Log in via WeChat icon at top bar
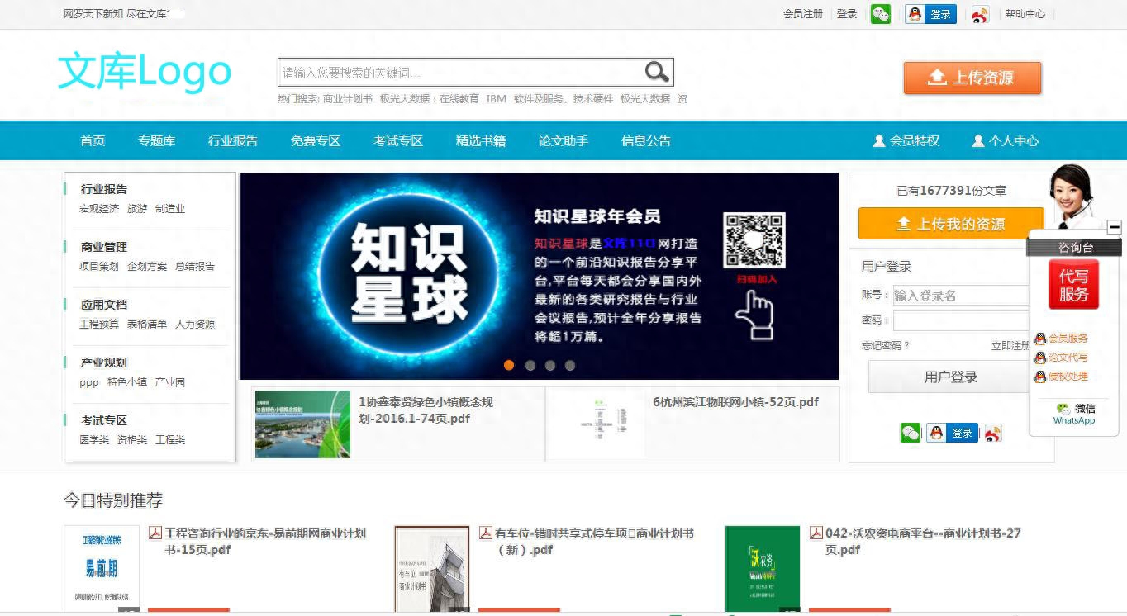The width and height of the screenshot is (1127, 616). coord(879,14)
